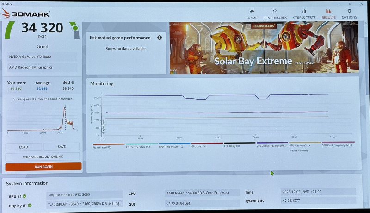Click Sorry, no data available text
The image size is (370, 213).
click(x=126, y=49)
